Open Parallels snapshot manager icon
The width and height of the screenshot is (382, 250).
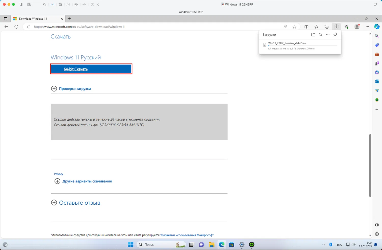29,4
